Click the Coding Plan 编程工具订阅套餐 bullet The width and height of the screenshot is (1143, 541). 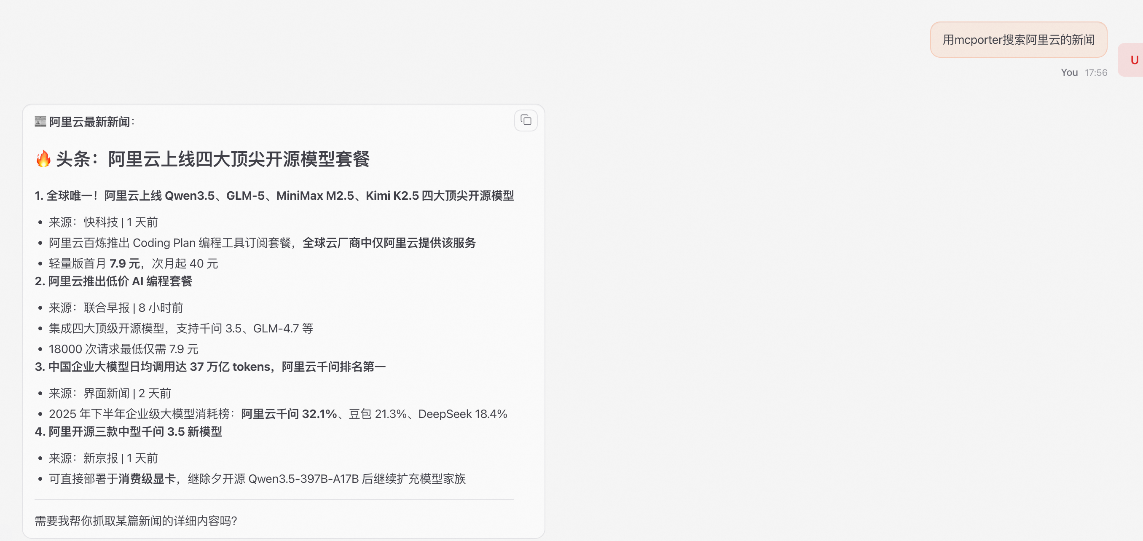pos(262,243)
